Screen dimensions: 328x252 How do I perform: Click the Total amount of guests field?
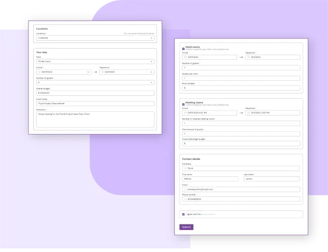[x=241, y=134]
